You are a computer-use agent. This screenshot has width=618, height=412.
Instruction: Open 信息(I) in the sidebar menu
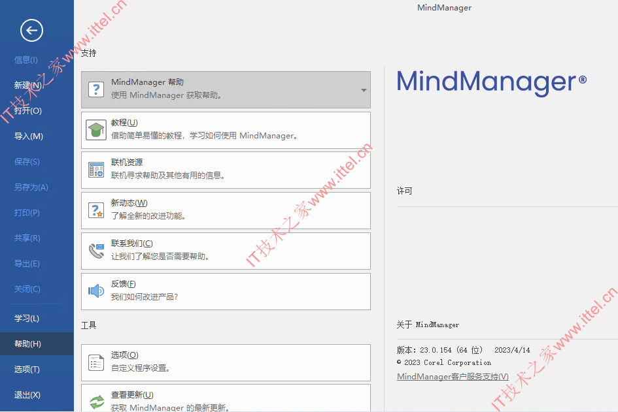[26, 60]
